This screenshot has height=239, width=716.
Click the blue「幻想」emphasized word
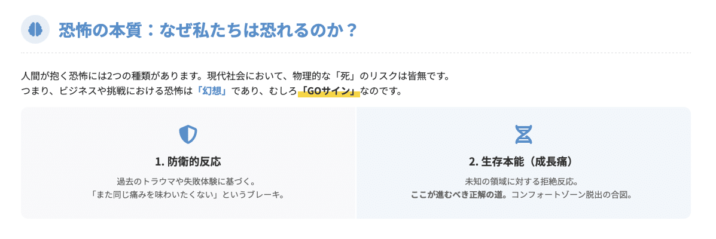click(x=212, y=91)
